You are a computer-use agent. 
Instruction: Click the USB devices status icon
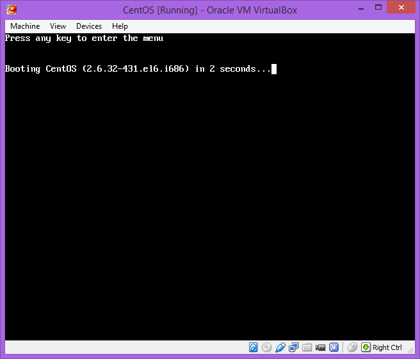tap(280, 347)
